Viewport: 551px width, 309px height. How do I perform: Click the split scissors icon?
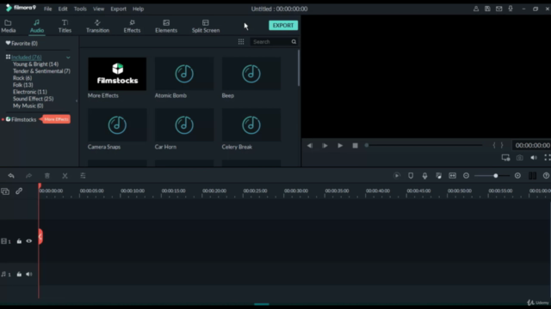coord(65,175)
